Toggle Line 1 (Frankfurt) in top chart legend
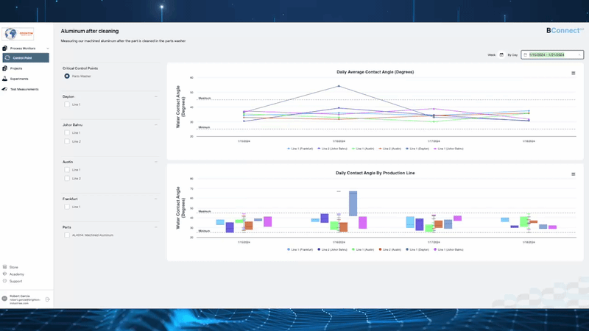The width and height of the screenshot is (589, 331). coord(300,149)
